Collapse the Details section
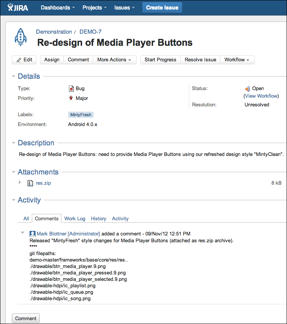 14,76
